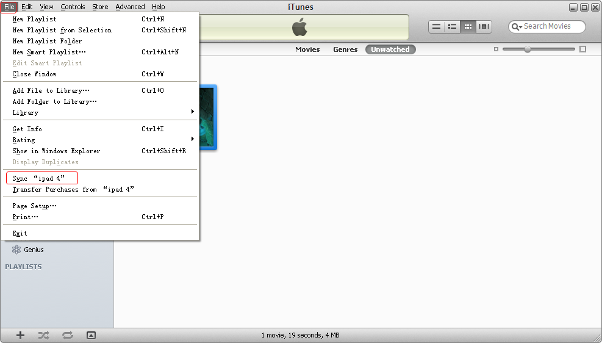Viewport: 602px width, 343px height.
Task: Click small thumbnail size icon
Action: (496, 49)
